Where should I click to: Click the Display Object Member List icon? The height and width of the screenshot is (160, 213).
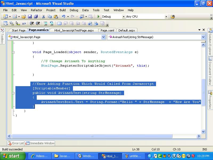pyautogui.click(x=6, y=23)
